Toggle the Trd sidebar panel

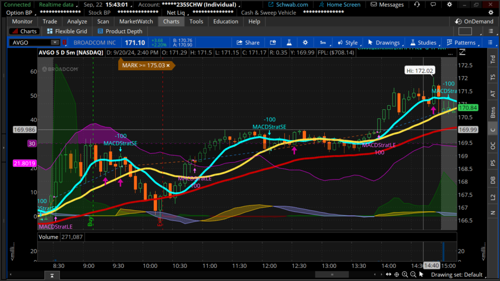click(x=493, y=59)
